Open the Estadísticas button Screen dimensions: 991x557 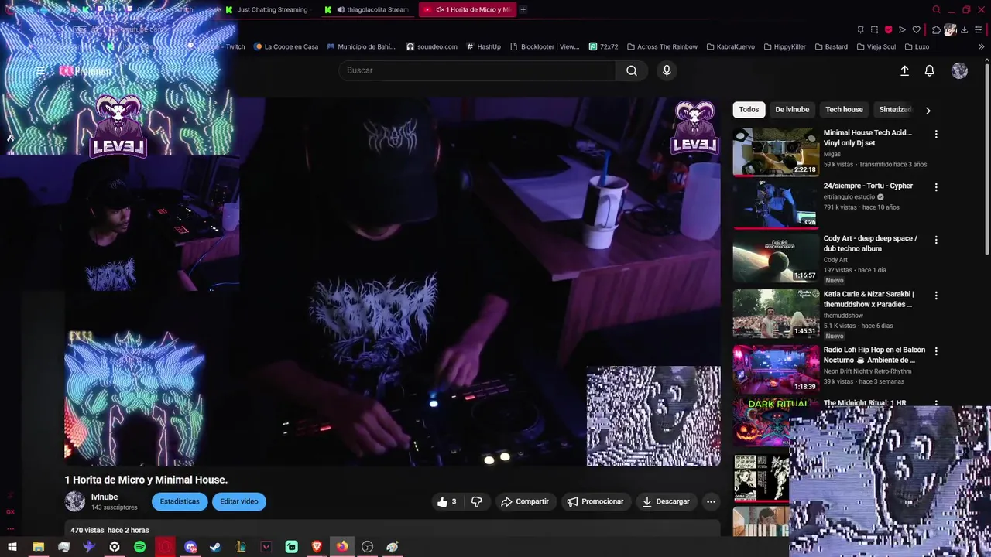(180, 501)
